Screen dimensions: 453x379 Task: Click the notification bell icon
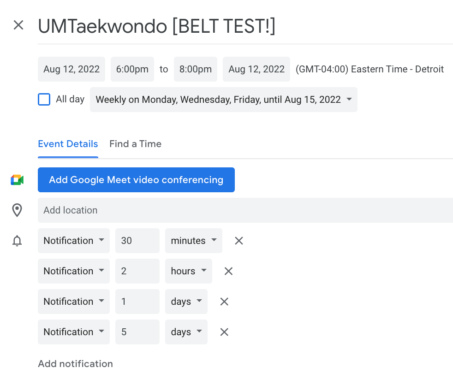(x=17, y=241)
